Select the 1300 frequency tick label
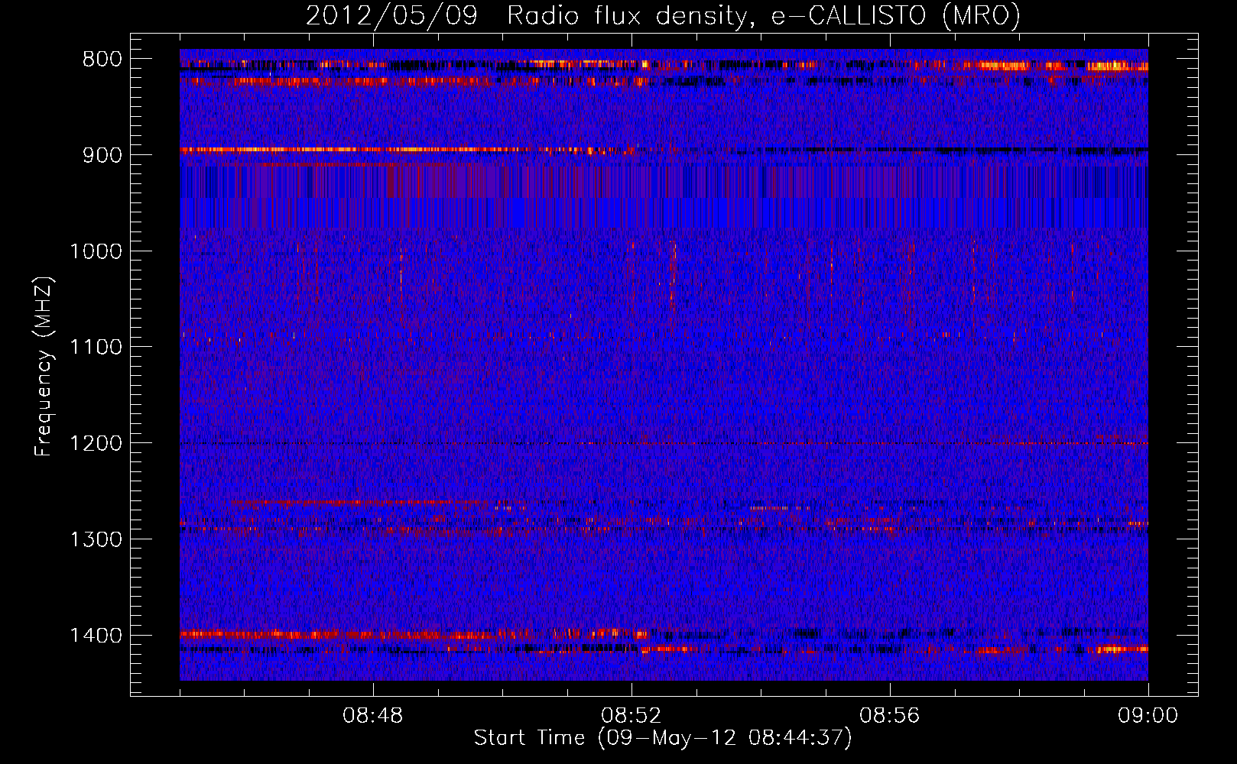The image size is (1237, 764). click(x=96, y=539)
